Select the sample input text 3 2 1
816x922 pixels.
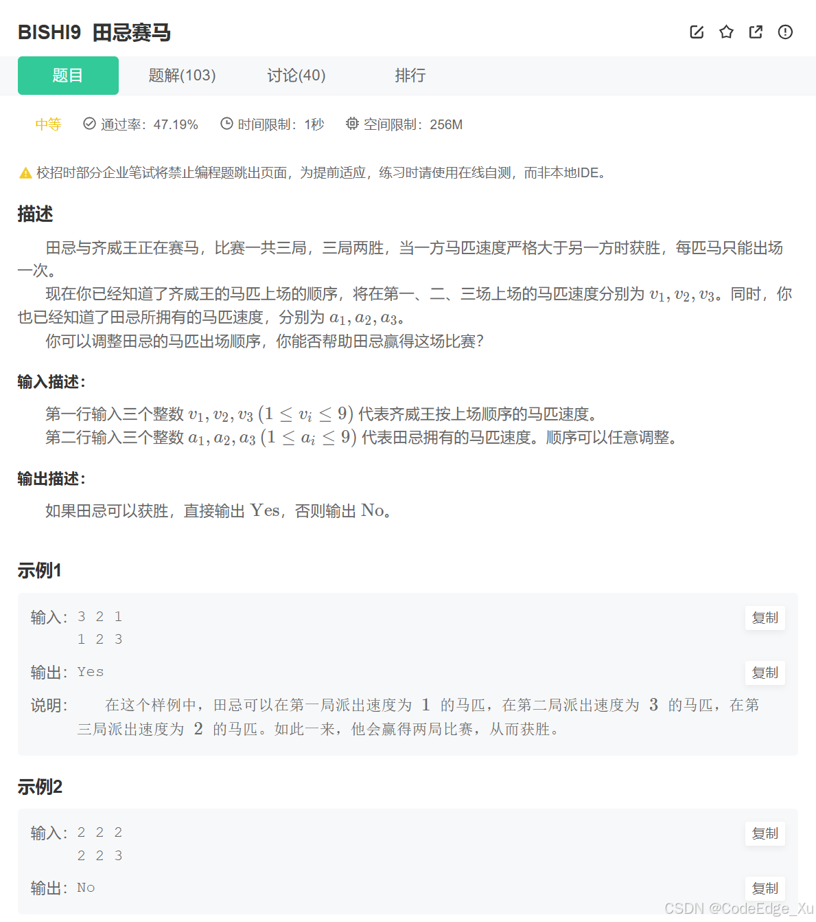(100, 616)
